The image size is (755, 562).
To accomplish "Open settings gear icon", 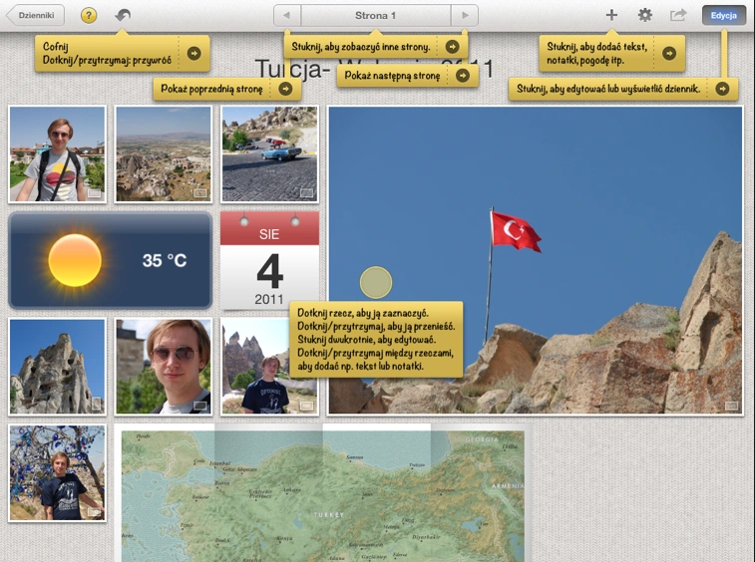I will click(x=644, y=15).
